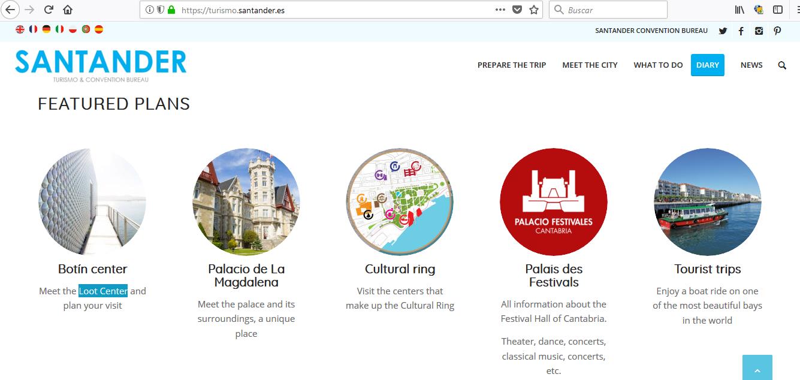Open the Tourist trips plan title

[x=708, y=269]
